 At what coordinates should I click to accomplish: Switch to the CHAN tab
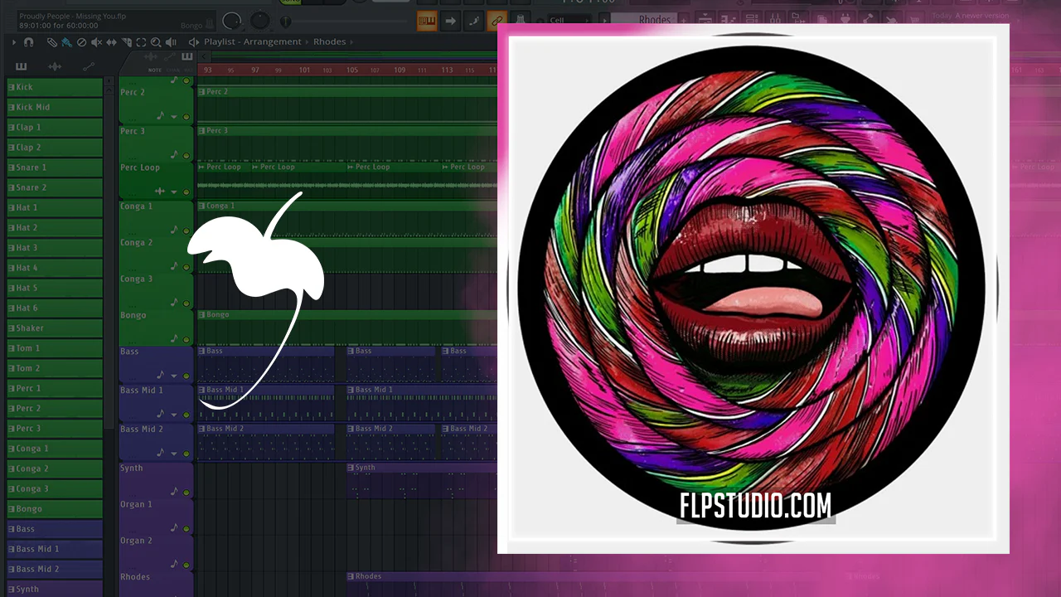pos(172,70)
